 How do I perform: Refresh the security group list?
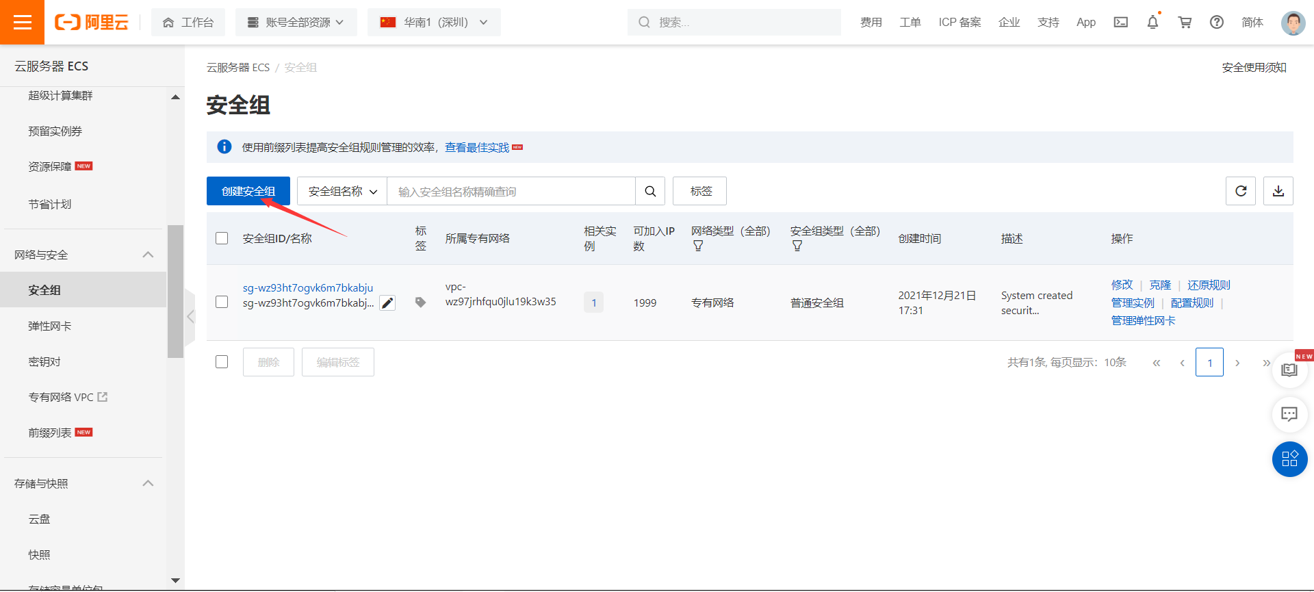(x=1240, y=191)
